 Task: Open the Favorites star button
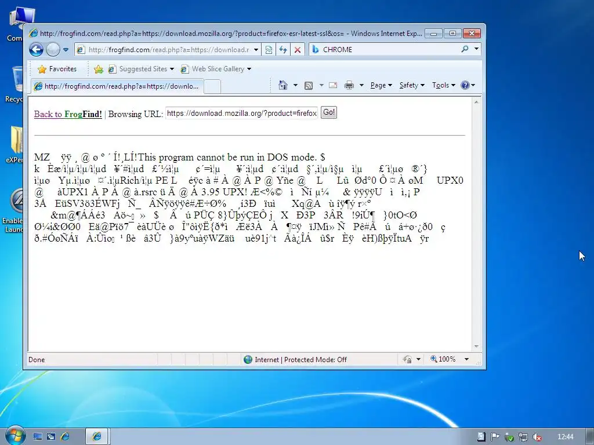pos(57,69)
